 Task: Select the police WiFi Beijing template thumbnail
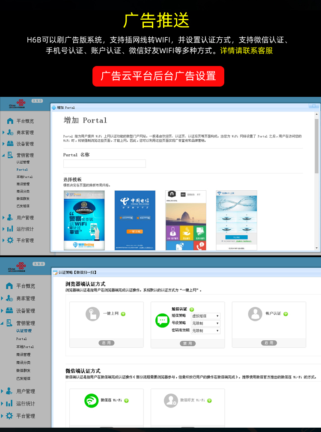coord(84,220)
